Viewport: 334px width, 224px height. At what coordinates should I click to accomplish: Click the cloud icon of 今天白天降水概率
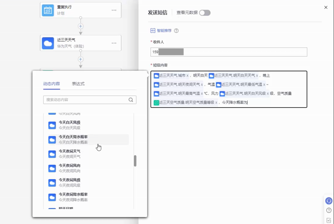point(52,140)
